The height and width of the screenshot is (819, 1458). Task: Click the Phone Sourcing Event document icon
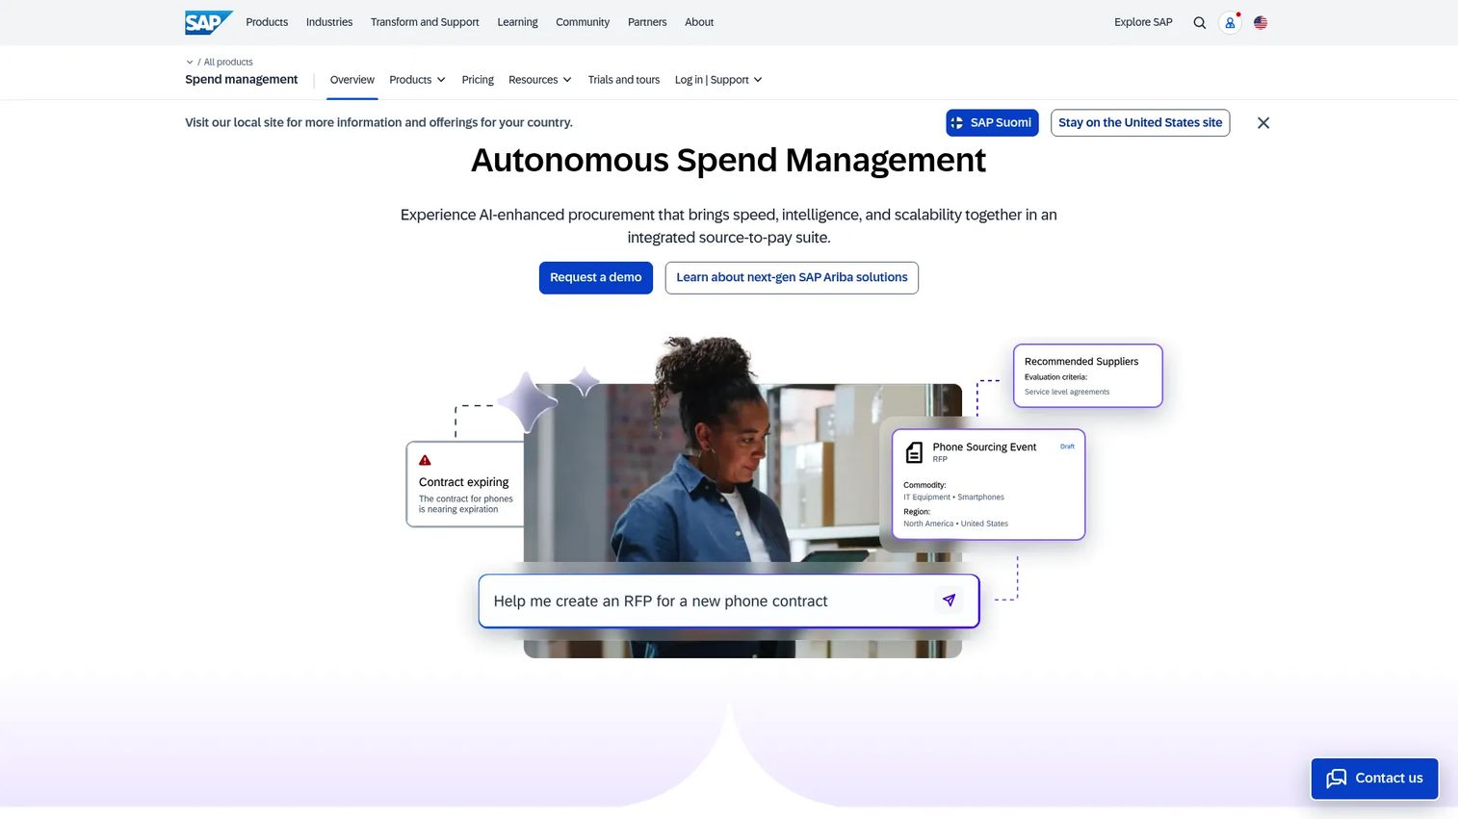click(x=914, y=451)
